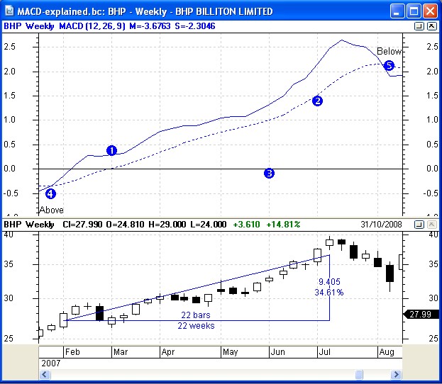Select the 34.61% gain label

click(329, 292)
